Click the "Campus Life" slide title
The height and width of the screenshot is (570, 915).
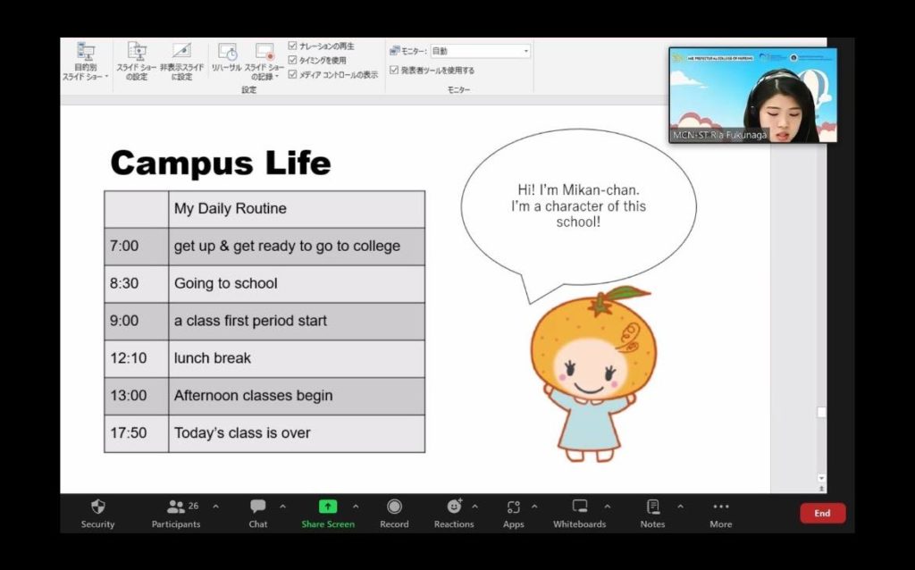pyautogui.click(x=221, y=163)
